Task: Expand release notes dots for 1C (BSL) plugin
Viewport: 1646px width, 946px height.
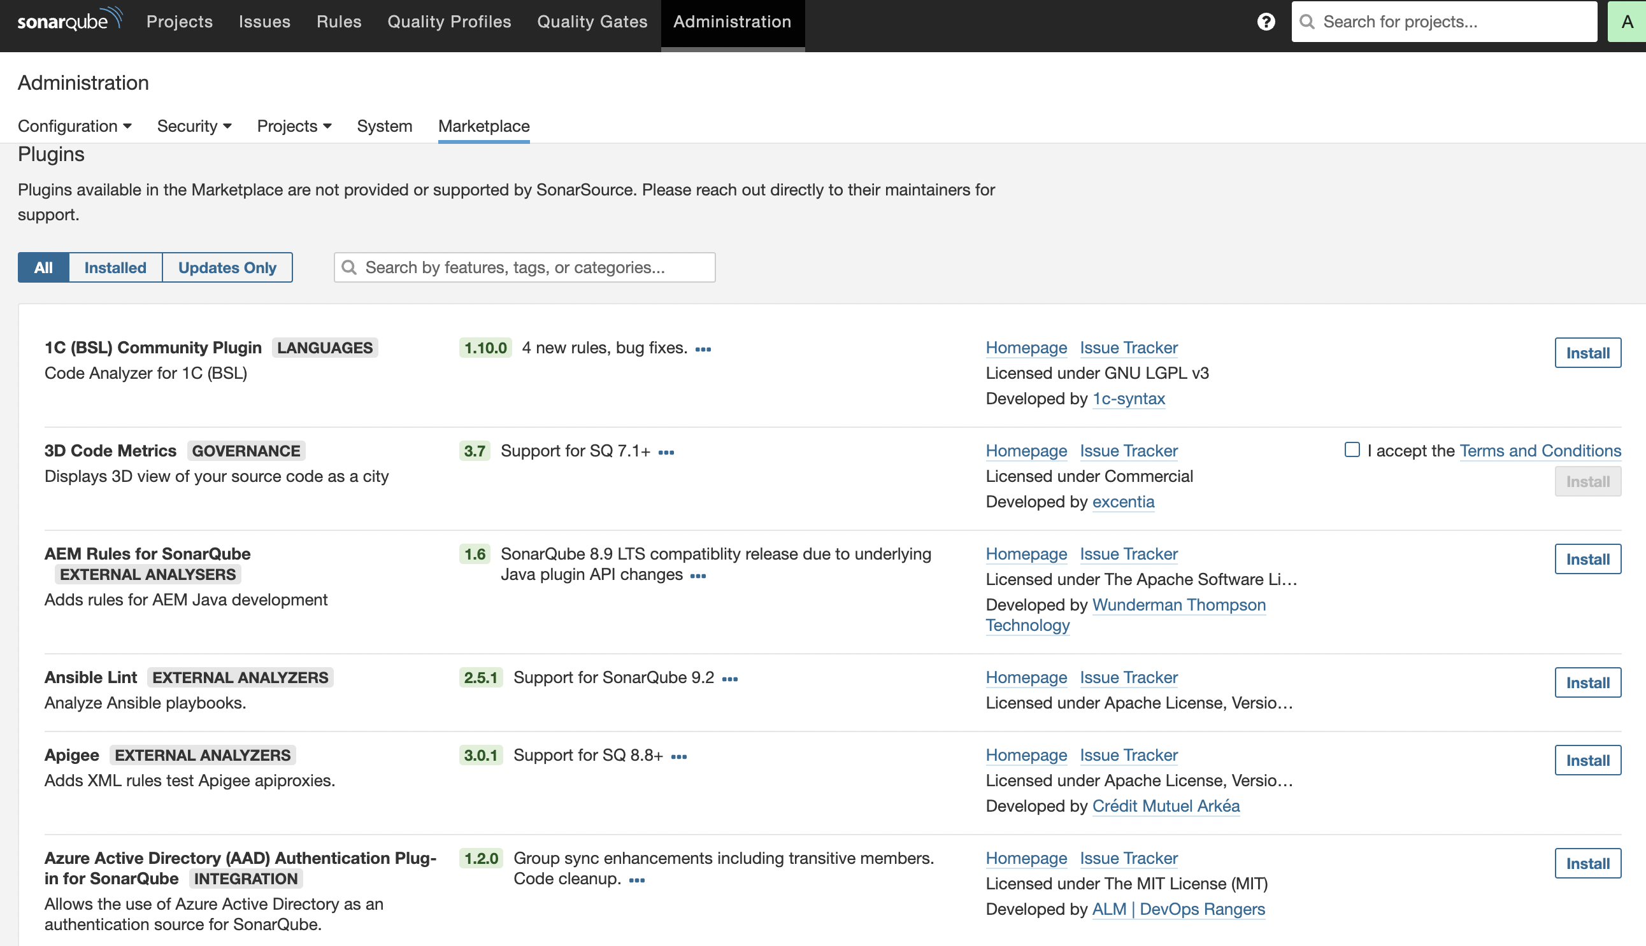Action: pos(703,349)
